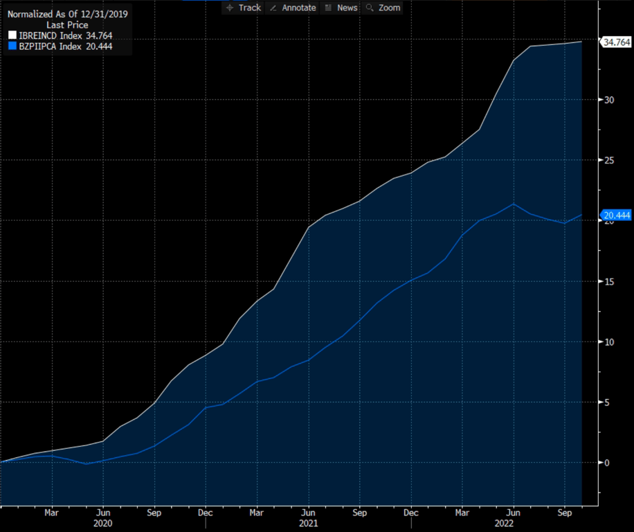Click the 2022 year label

(x=504, y=524)
